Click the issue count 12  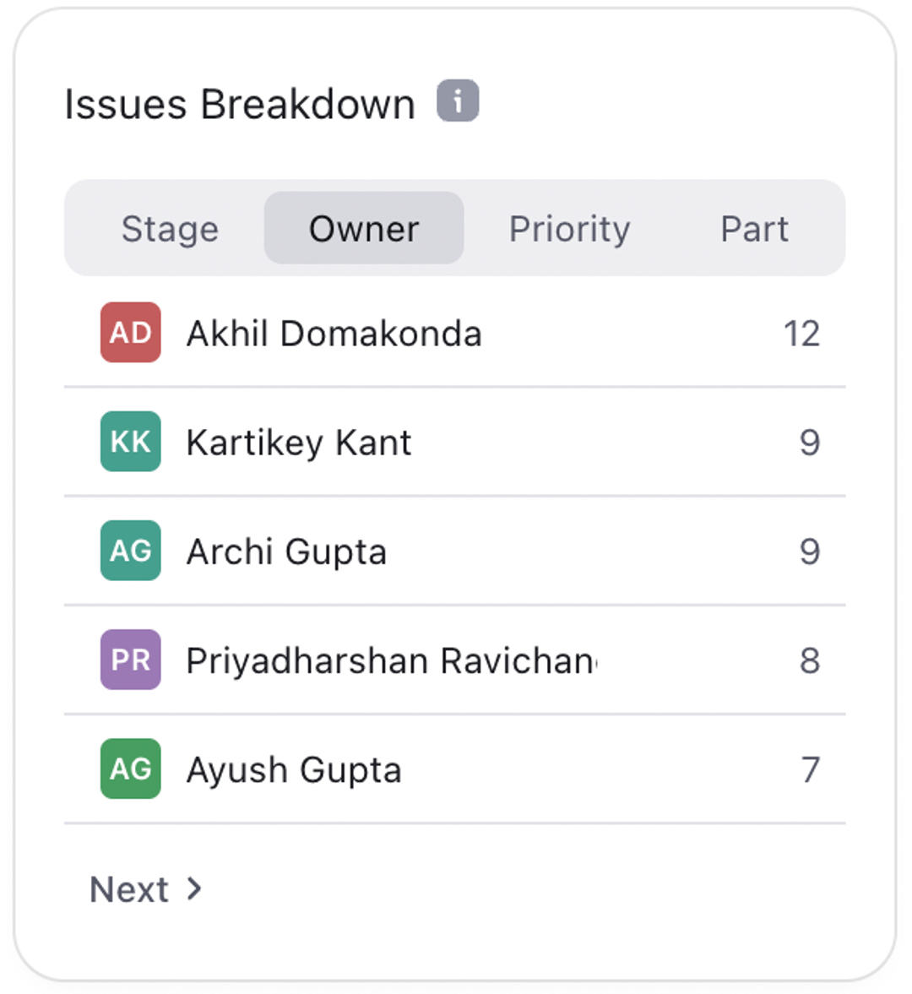[801, 334]
